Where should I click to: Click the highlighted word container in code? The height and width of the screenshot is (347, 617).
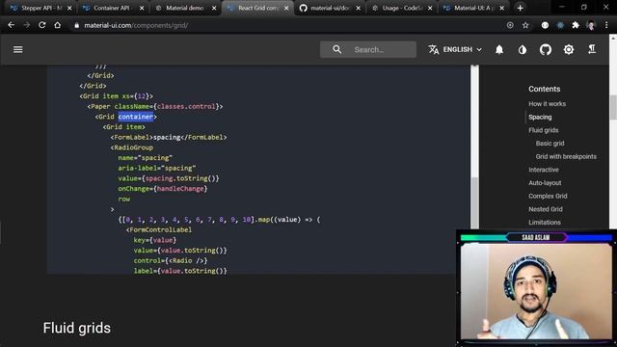click(x=135, y=117)
